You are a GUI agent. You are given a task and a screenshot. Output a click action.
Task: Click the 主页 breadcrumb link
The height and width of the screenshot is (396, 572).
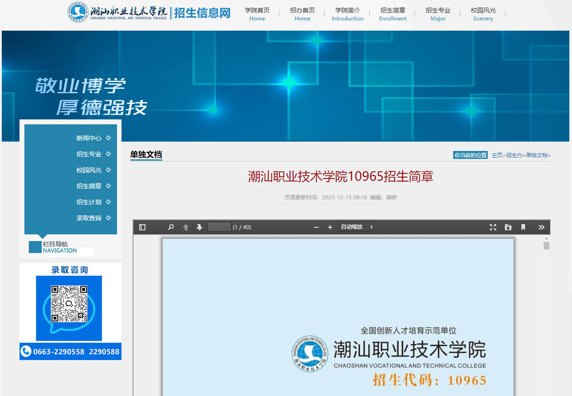pyautogui.click(x=497, y=155)
